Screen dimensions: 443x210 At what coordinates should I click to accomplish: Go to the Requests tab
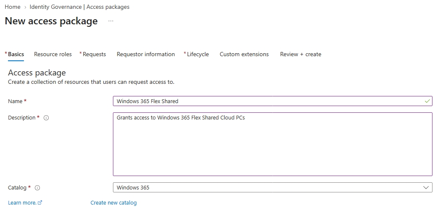(94, 54)
